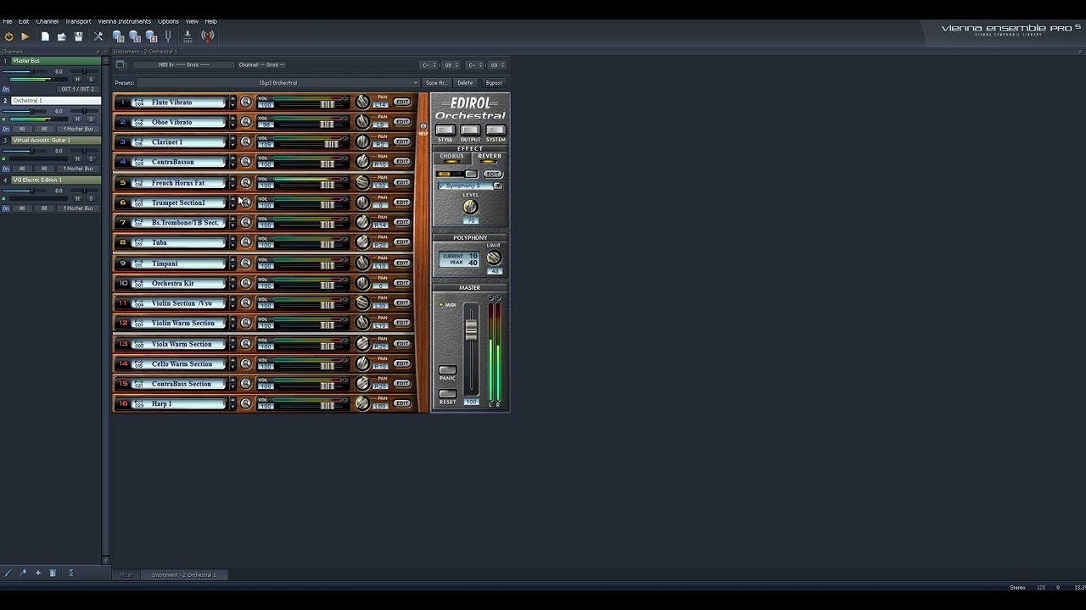
Task: Open patch browser magnifier for Timpani
Action: tap(246, 263)
